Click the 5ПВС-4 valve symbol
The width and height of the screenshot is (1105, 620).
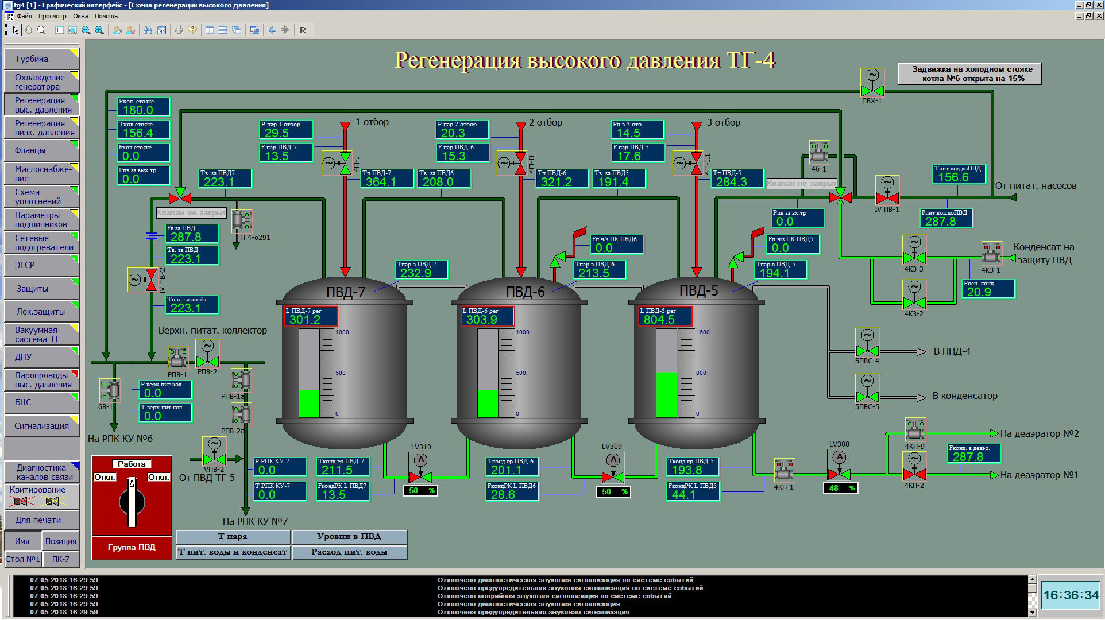coord(867,343)
